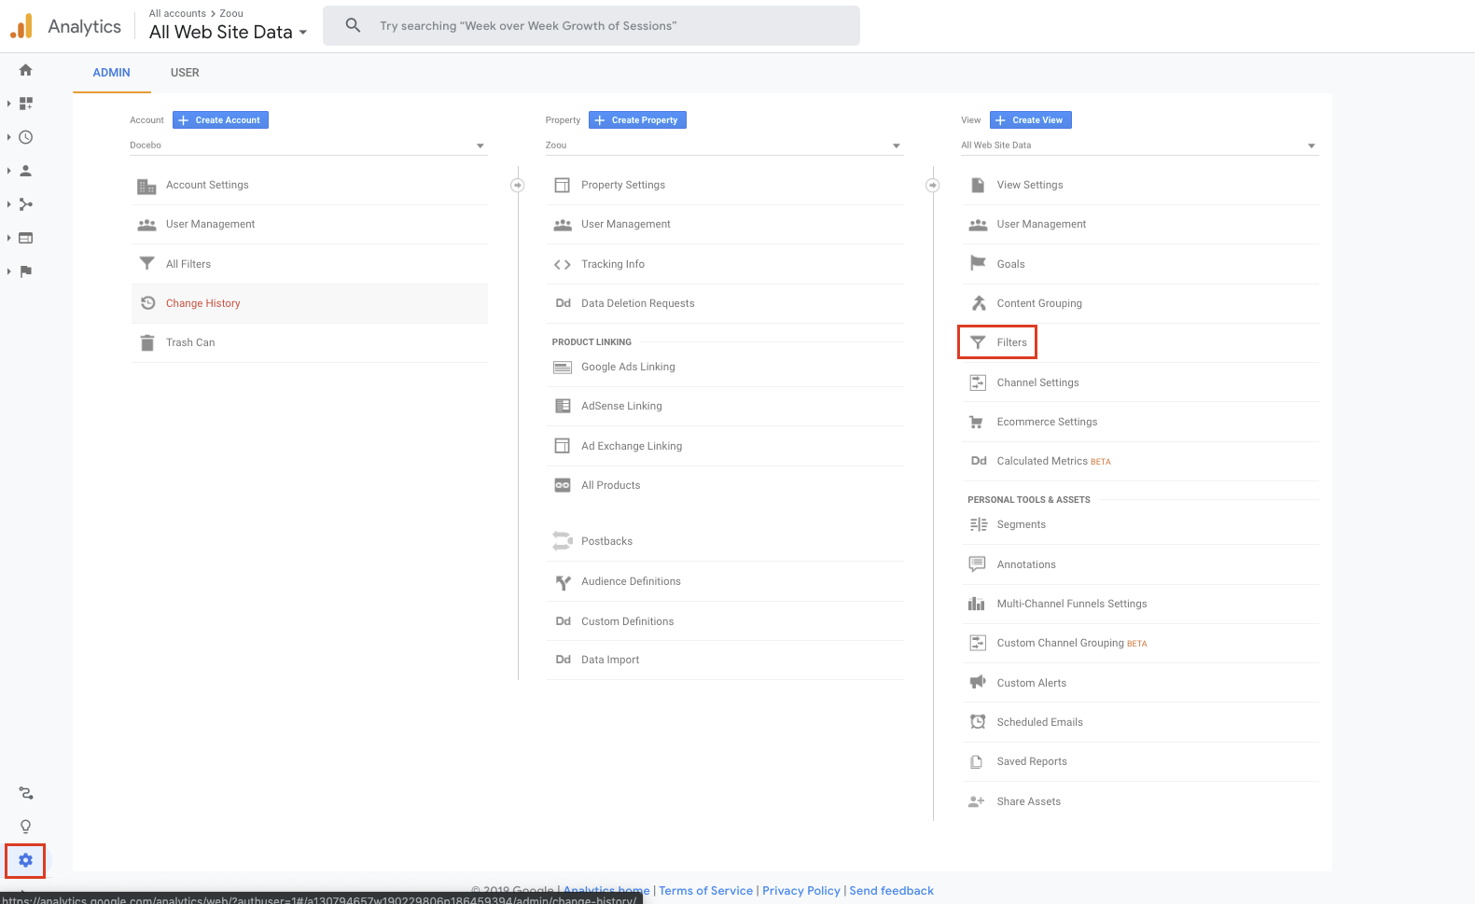Click the Goals flag icon
This screenshot has width=1475, height=904.
[978, 263]
